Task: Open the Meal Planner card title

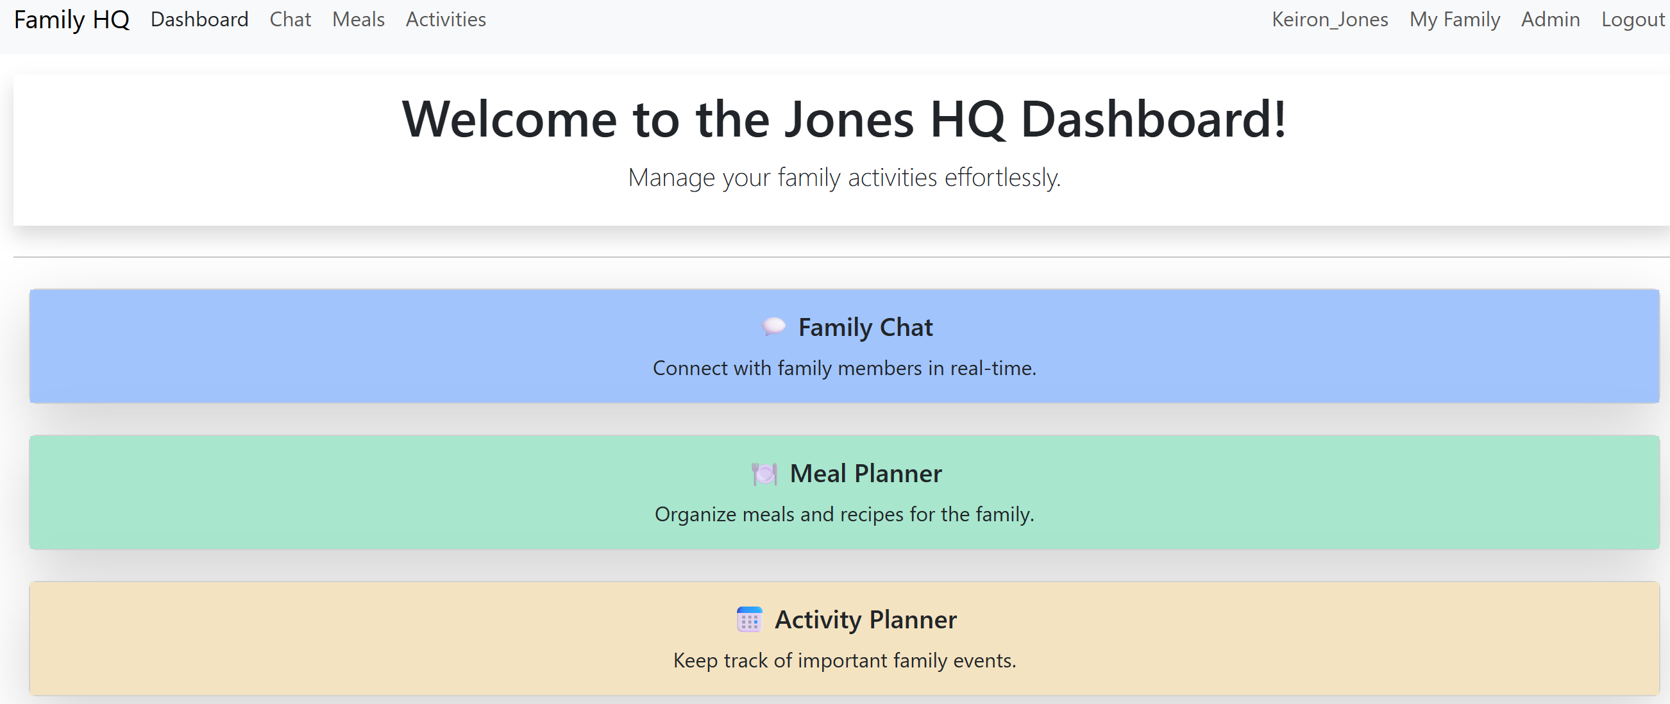Action: pos(865,474)
